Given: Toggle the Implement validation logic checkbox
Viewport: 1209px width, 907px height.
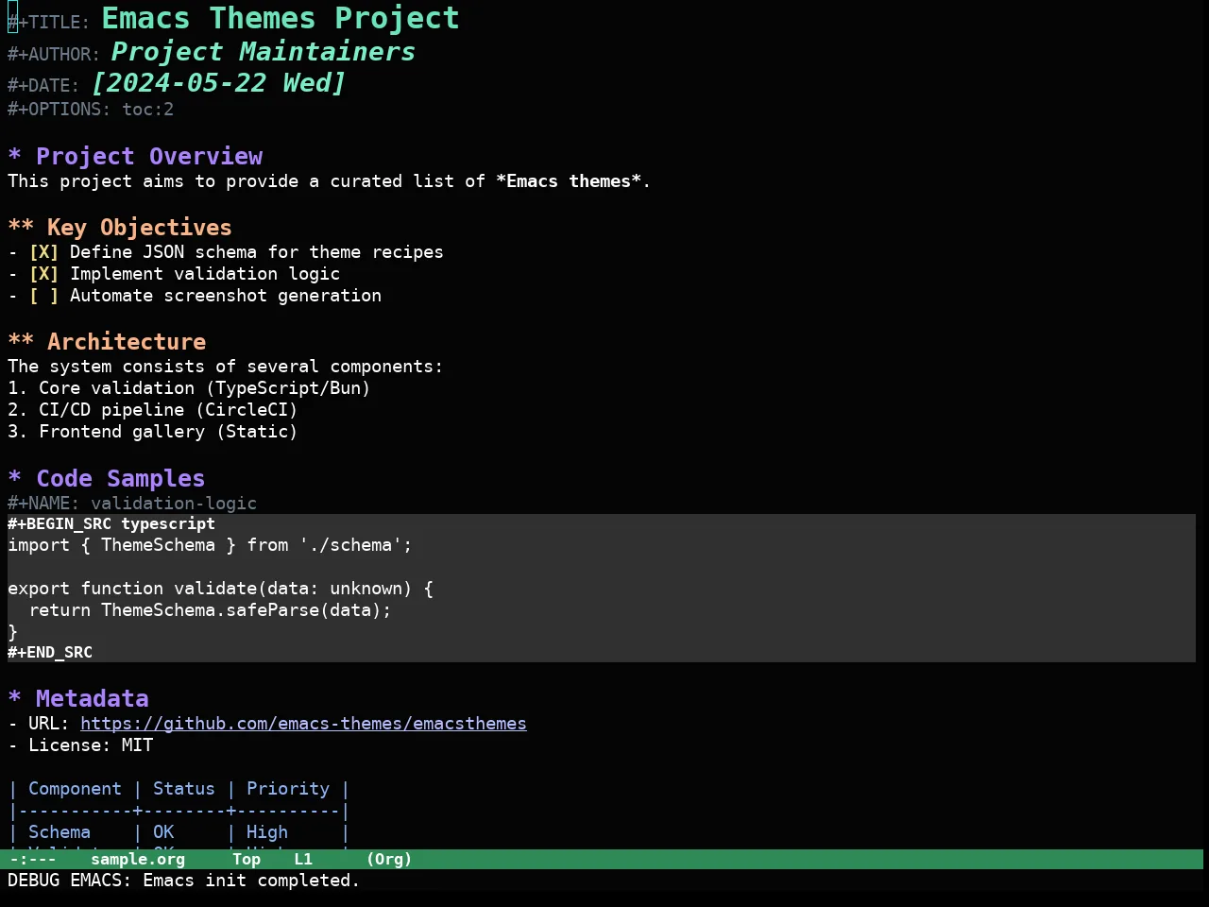Looking at the screenshot, I should 43,274.
